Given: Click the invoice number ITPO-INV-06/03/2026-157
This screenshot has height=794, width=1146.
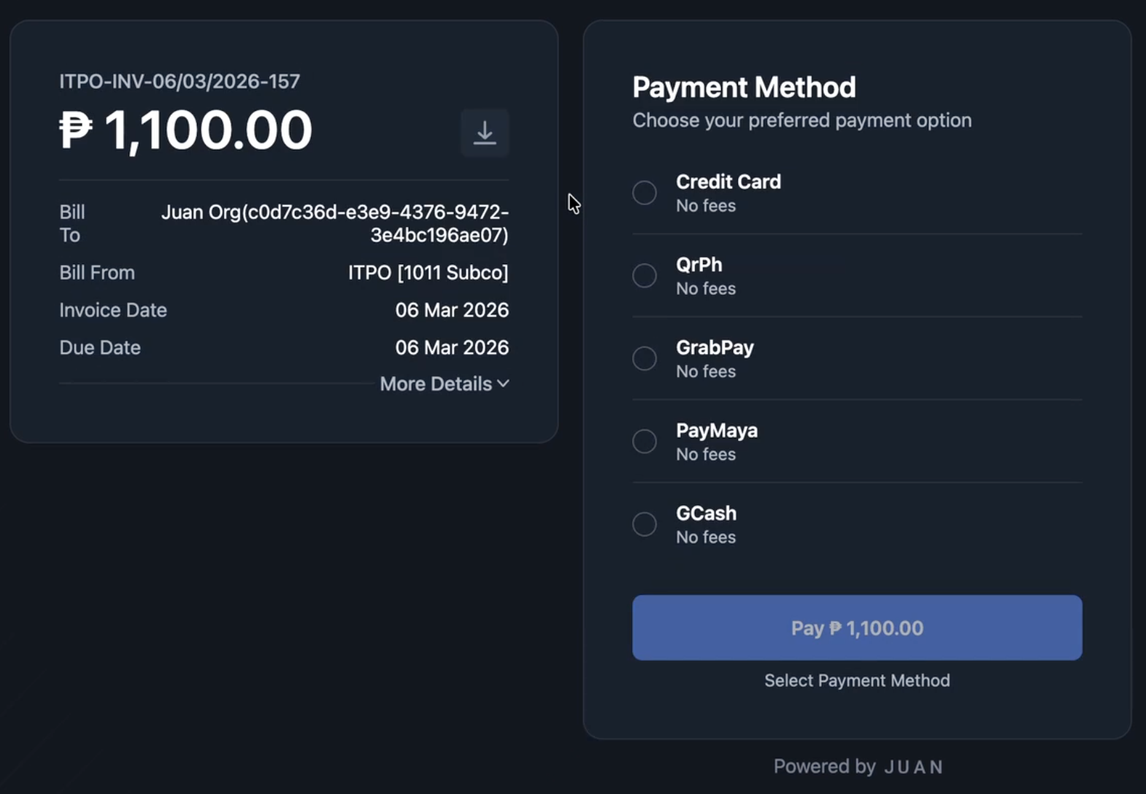Looking at the screenshot, I should pos(180,81).
